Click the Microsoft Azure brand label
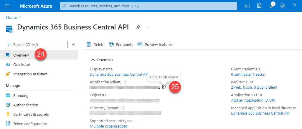Viewport: 302px width, 129px height. [36, 6]
